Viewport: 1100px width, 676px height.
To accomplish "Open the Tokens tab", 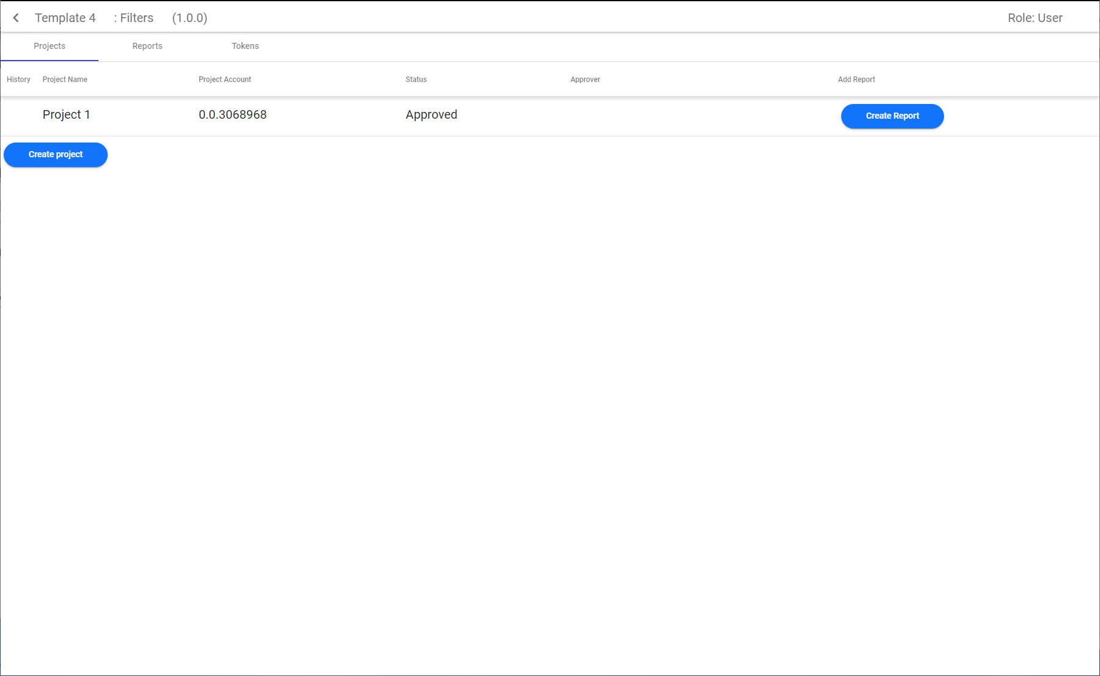I will point(245,46).
